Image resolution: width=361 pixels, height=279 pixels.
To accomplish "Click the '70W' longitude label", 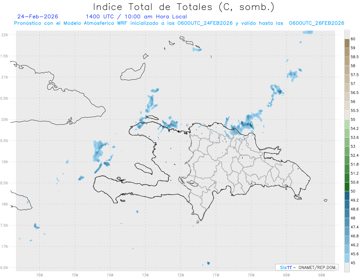I will pos(251,275).
